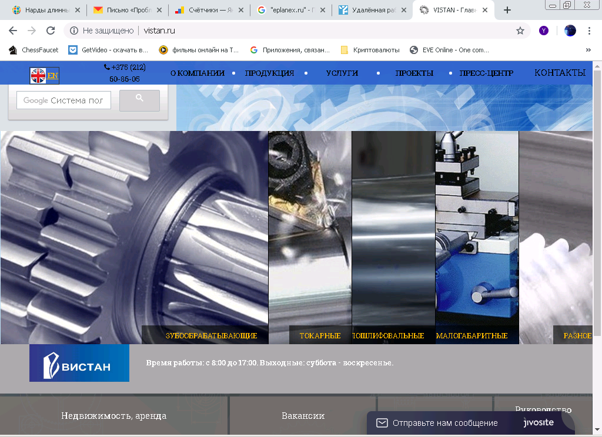The width and height of the screenshot is (602, 437).
Task: Open the Продукция menu
Action: coord(269,73)
